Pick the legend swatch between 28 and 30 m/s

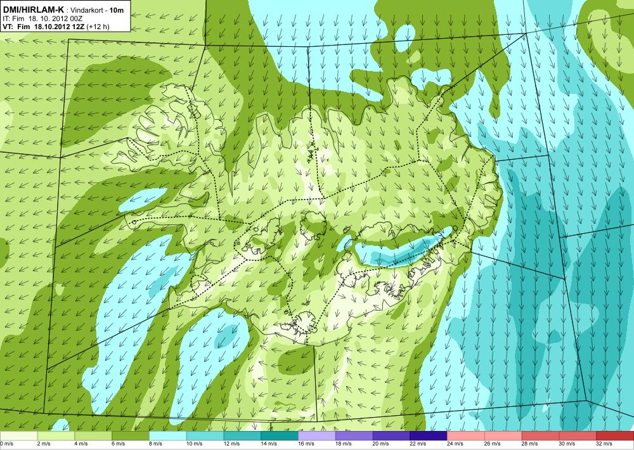pyautogui.click(x=540, y=435)
